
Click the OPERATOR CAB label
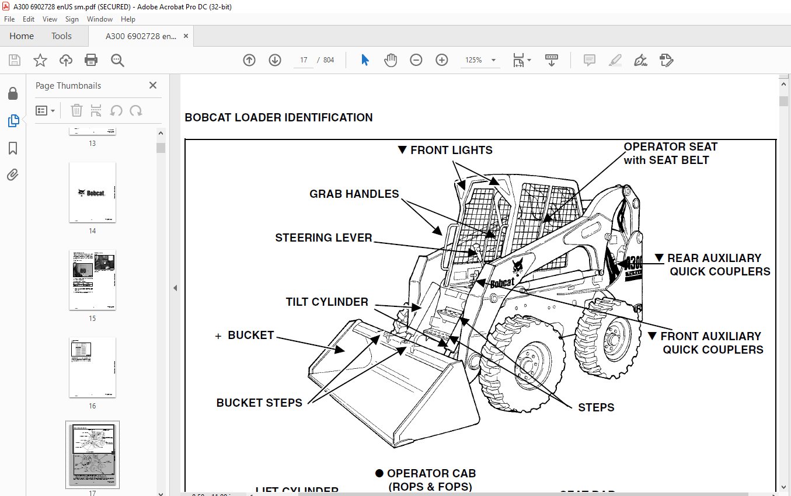pos(431,473)
